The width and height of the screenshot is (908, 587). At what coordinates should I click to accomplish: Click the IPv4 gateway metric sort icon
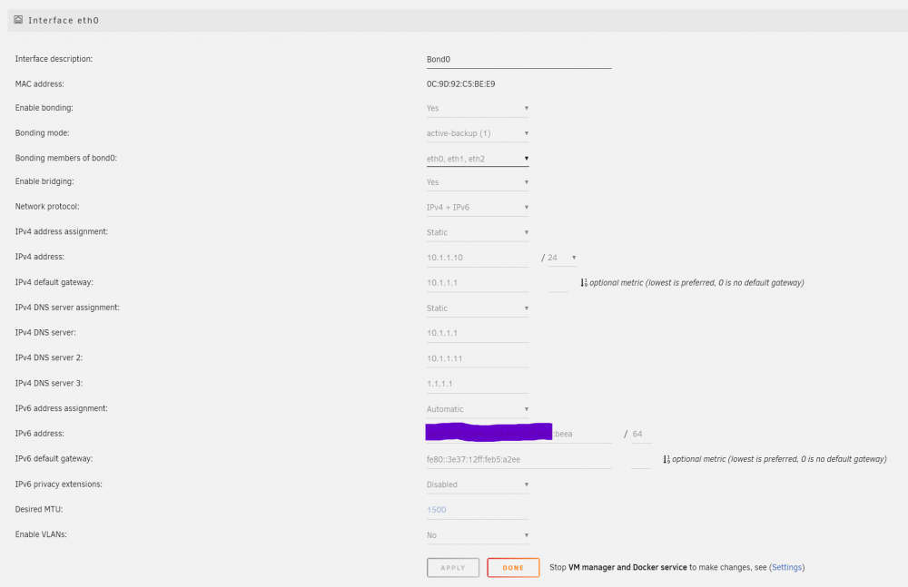click(x=584, y=282)
